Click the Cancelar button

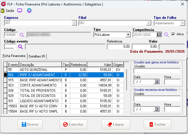(x=73, y=124)
